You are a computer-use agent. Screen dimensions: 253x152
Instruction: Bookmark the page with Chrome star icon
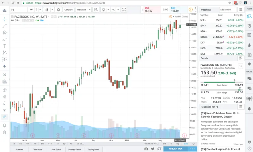(230, 3)
